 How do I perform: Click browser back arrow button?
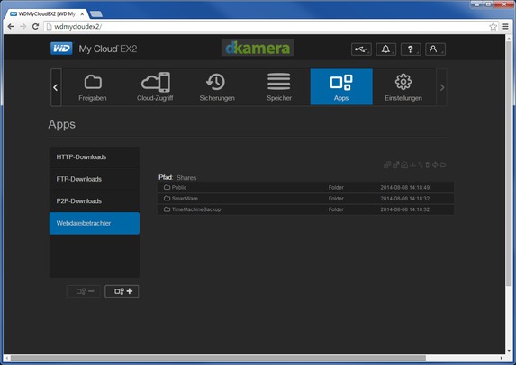[x=11, y=27]
